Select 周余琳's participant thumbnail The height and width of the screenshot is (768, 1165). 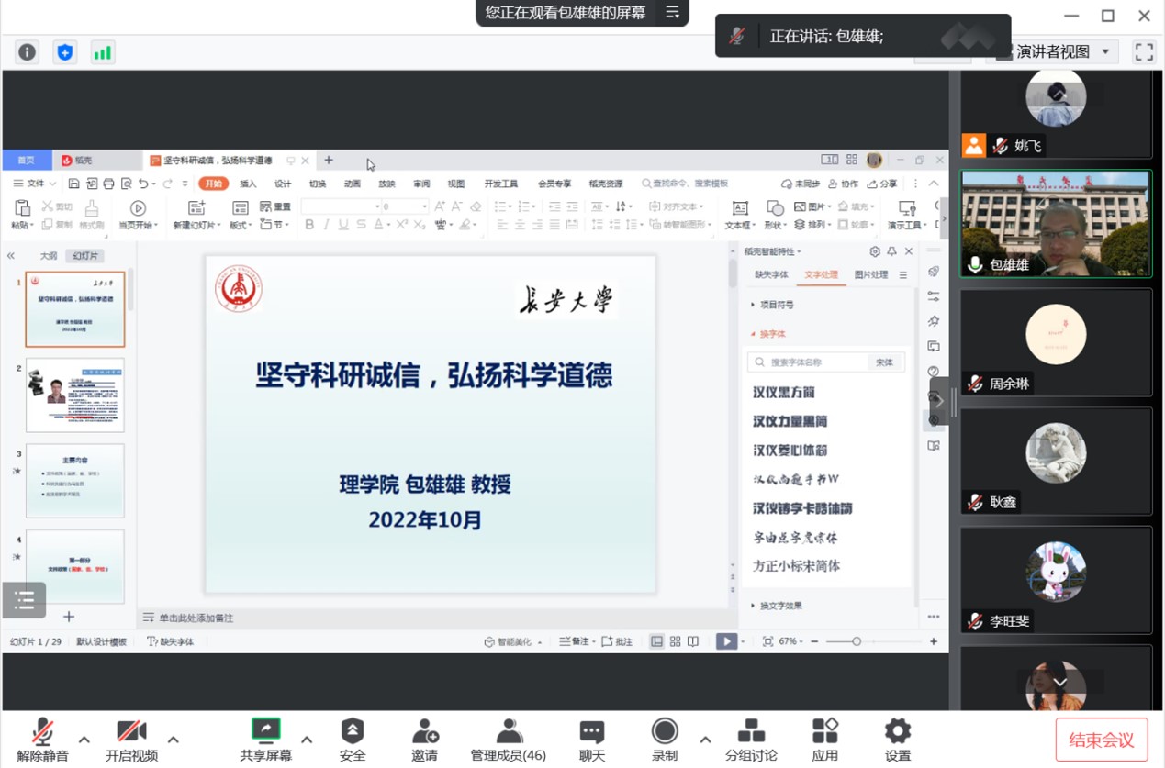(x=1056, y=342)
